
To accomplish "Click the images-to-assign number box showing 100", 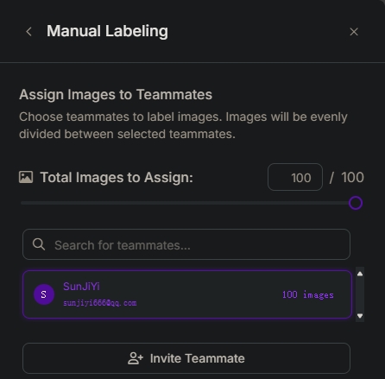I will [x=295, y=177].
